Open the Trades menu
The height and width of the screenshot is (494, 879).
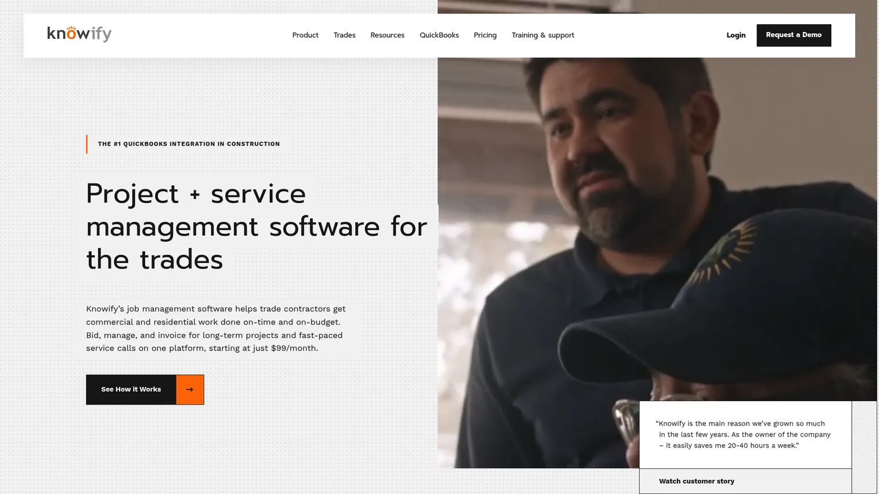(344, 35)
